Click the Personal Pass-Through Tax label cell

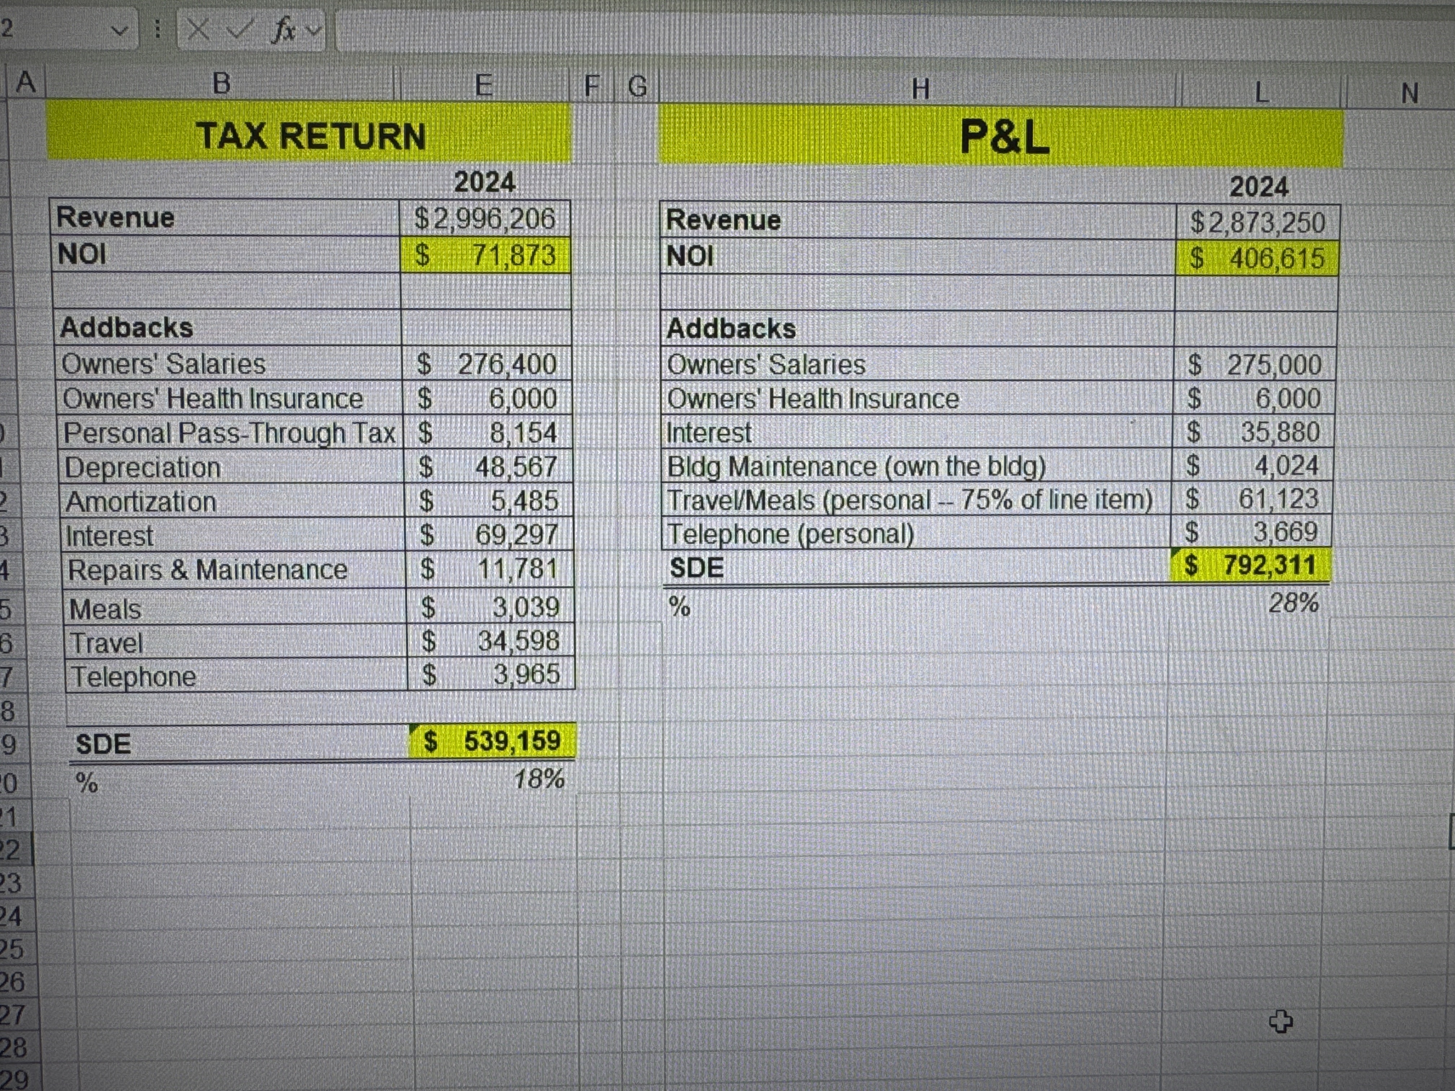tap(229, 433)
